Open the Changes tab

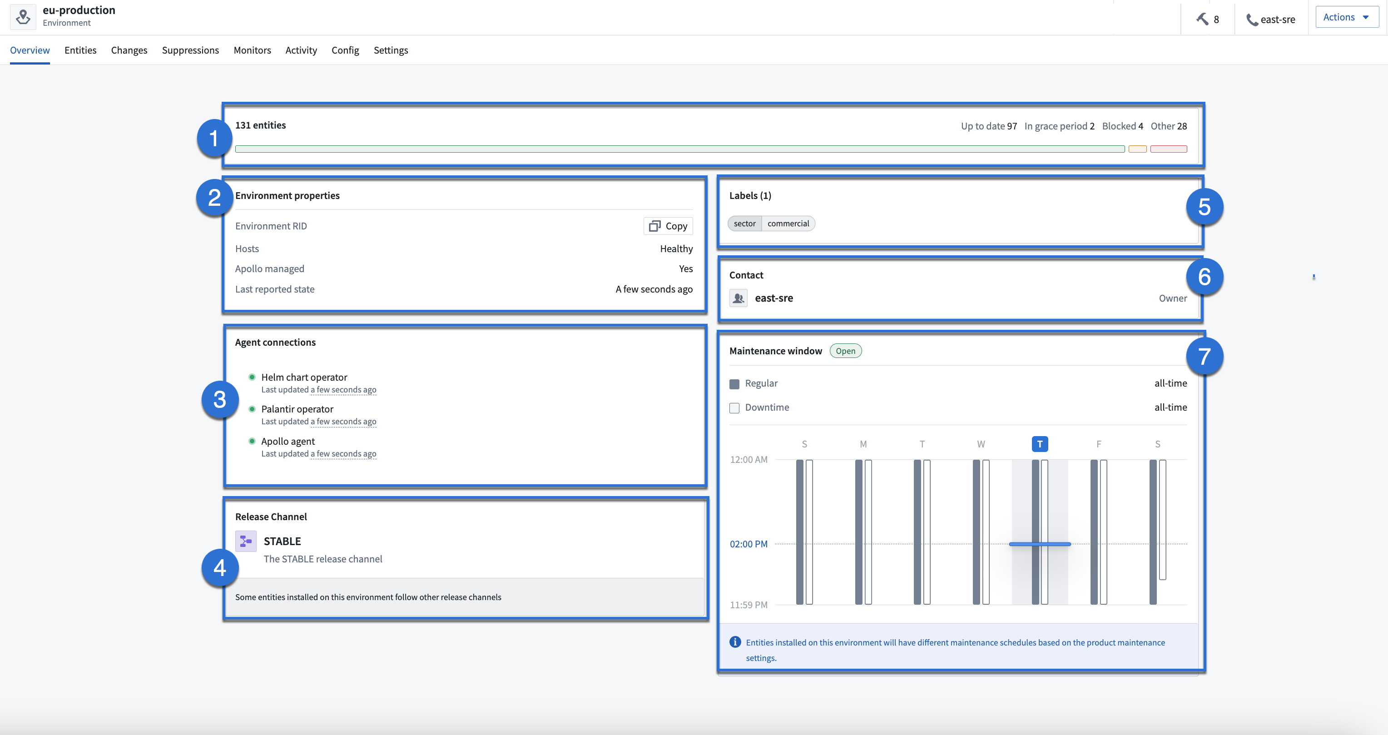pyautogui.click(x=129, y=50)
